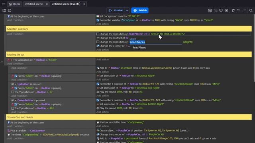Click the color value "71;88;111"

pyautogui.click(x=134, y=16)
